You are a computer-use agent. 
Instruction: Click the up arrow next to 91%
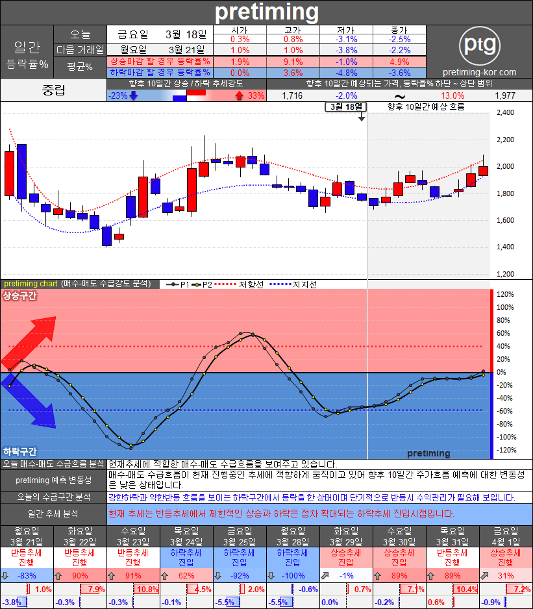(112, 576)
